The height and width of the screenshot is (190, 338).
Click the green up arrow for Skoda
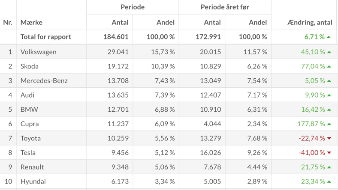(329, 66)
